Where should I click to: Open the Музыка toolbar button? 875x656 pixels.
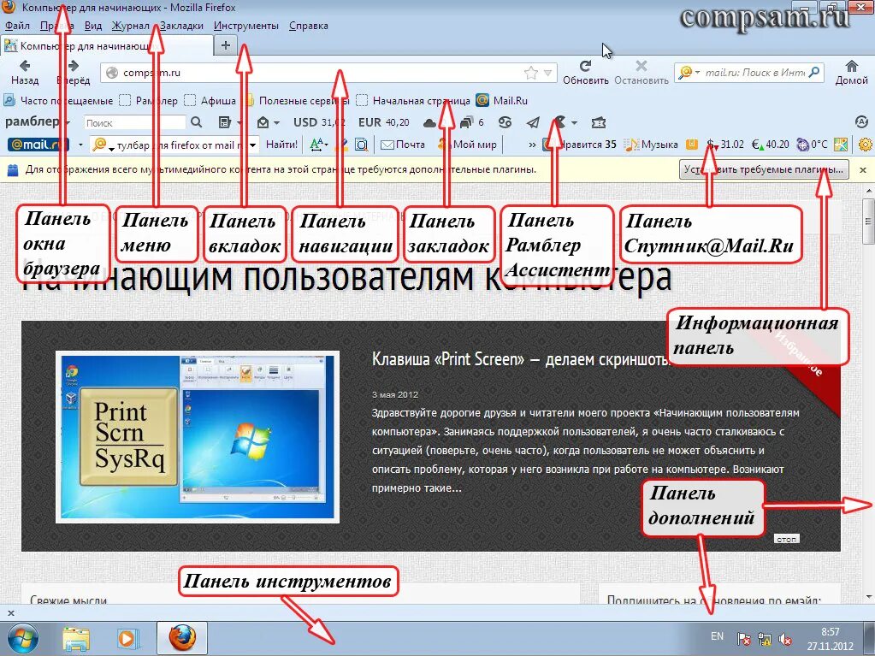(x=651, y=145)
